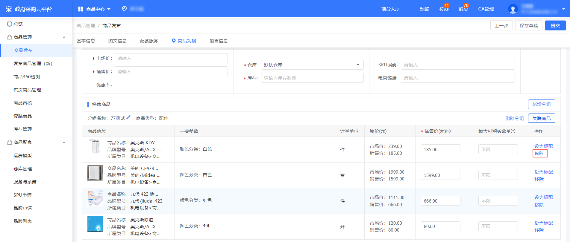
Task: Click the 删除分组 link
Action: 515,118
